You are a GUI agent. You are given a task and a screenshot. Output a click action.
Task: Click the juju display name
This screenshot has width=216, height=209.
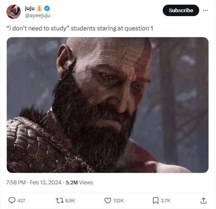click(x=30, y=8)
